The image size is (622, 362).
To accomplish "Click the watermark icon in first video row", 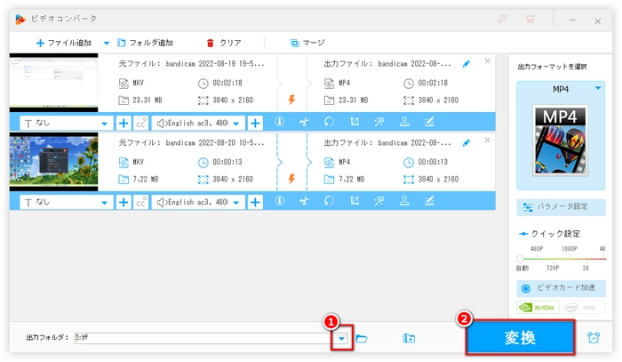I will [404, 123].
